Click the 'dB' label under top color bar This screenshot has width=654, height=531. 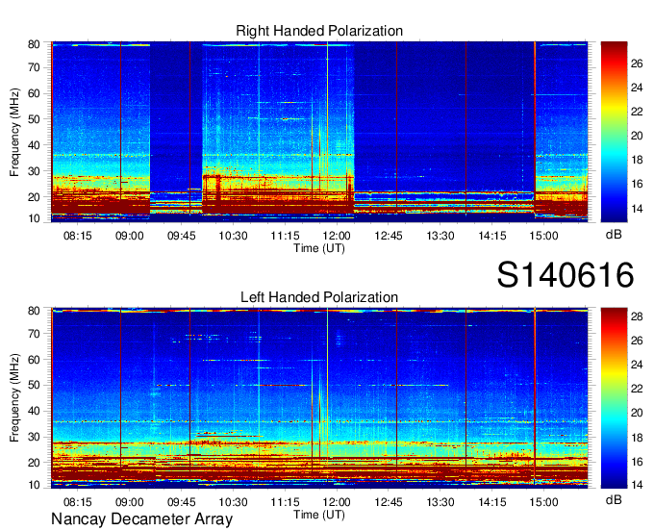[614, 235]
